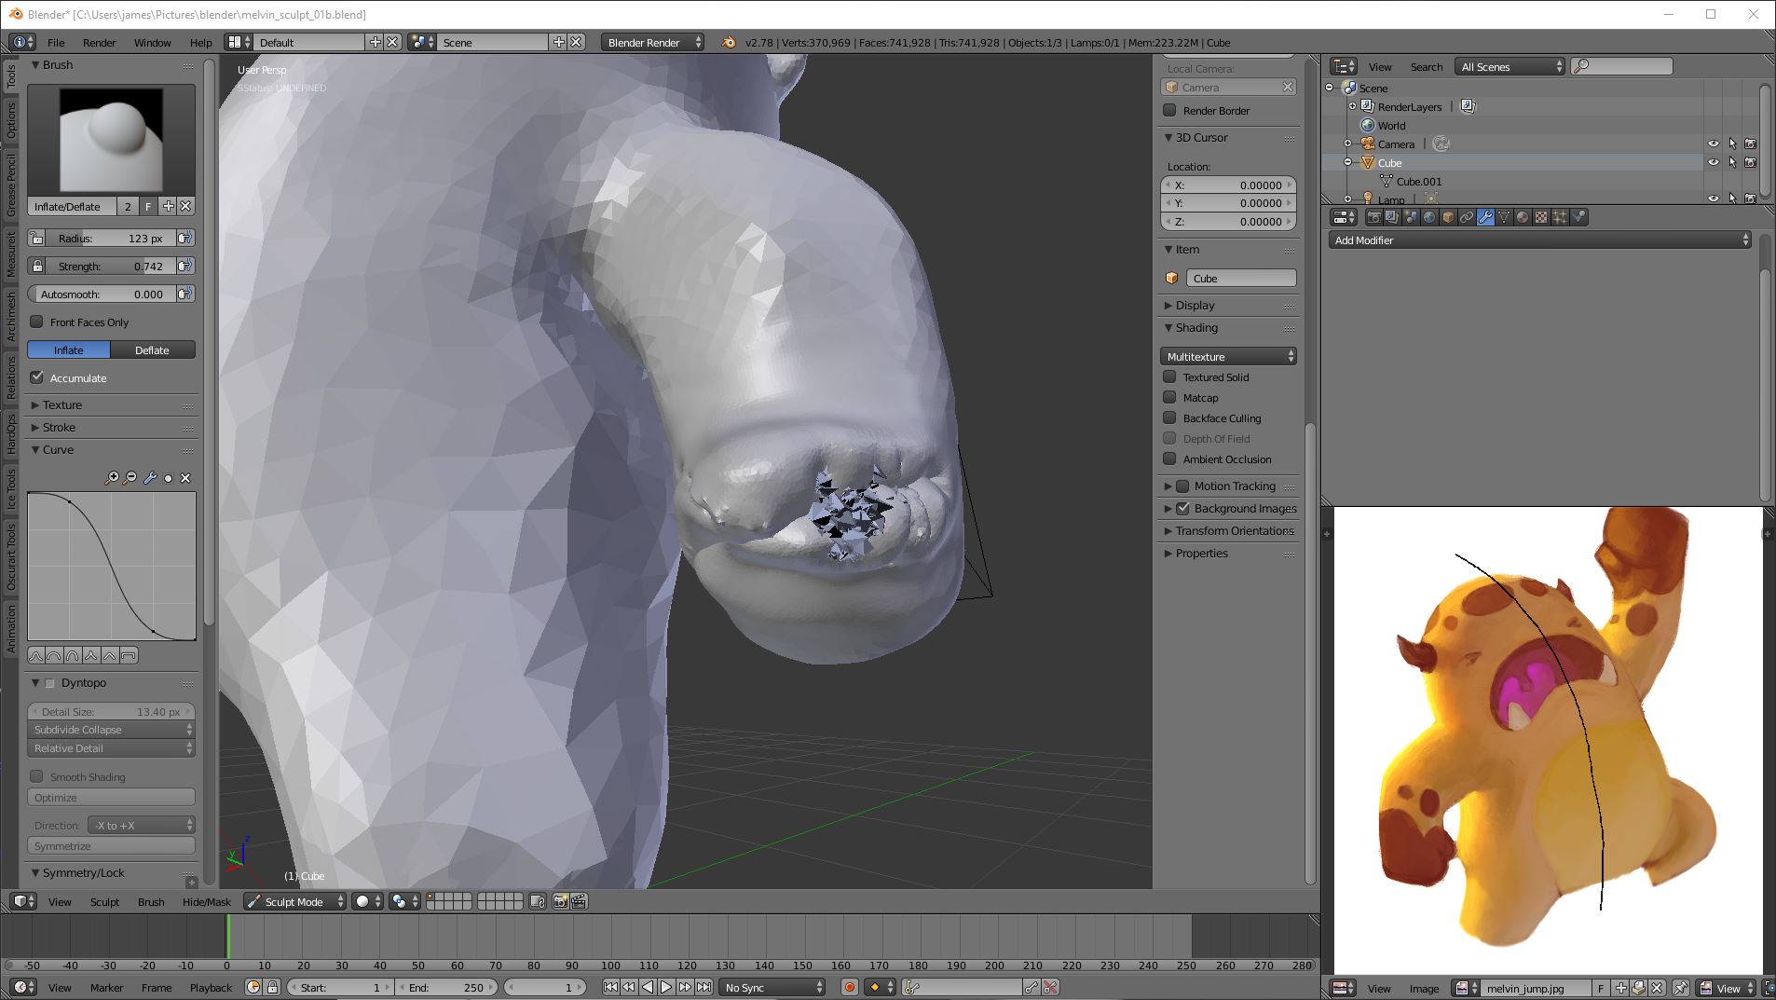Open the Physics properties icon
1776x1000 pixels.
(x=1578, y=217)
